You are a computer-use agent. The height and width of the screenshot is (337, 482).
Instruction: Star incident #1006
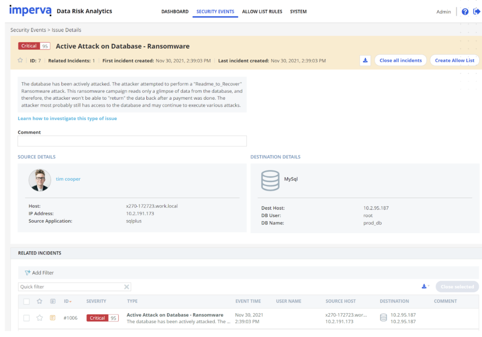click(x=40, y=318)
